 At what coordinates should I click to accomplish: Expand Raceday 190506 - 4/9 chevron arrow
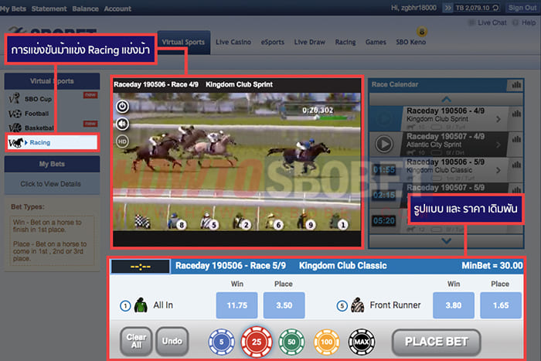coord(498,119)
